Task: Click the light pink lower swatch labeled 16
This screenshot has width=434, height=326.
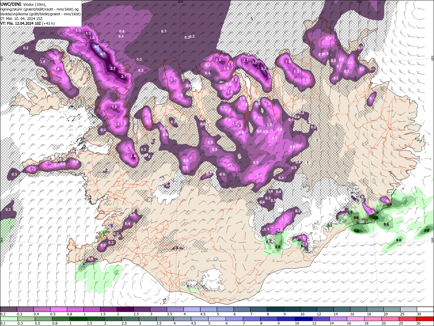Action: (x=356, y=319)
